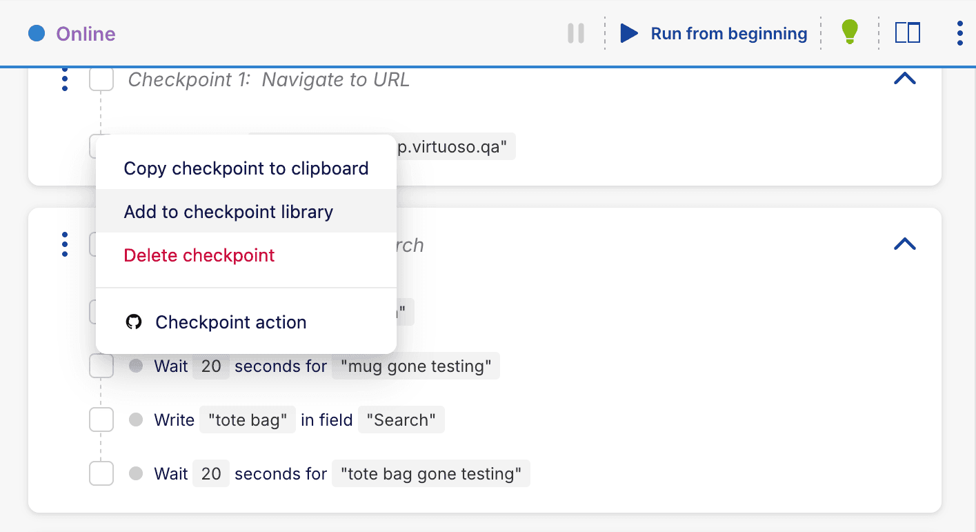The height and width of the screenshot is (532, 976).
Task: Click Checkpoint 1's vertical dots menu icon
Action: [x=64, y=79]
